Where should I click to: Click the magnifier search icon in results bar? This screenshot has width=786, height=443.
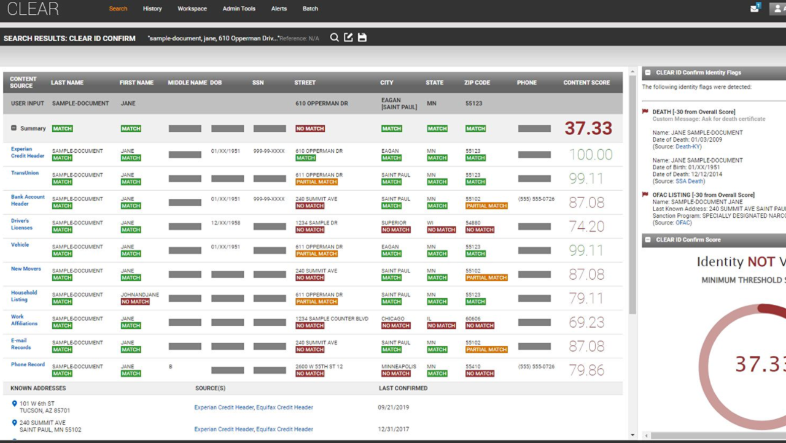334,37
